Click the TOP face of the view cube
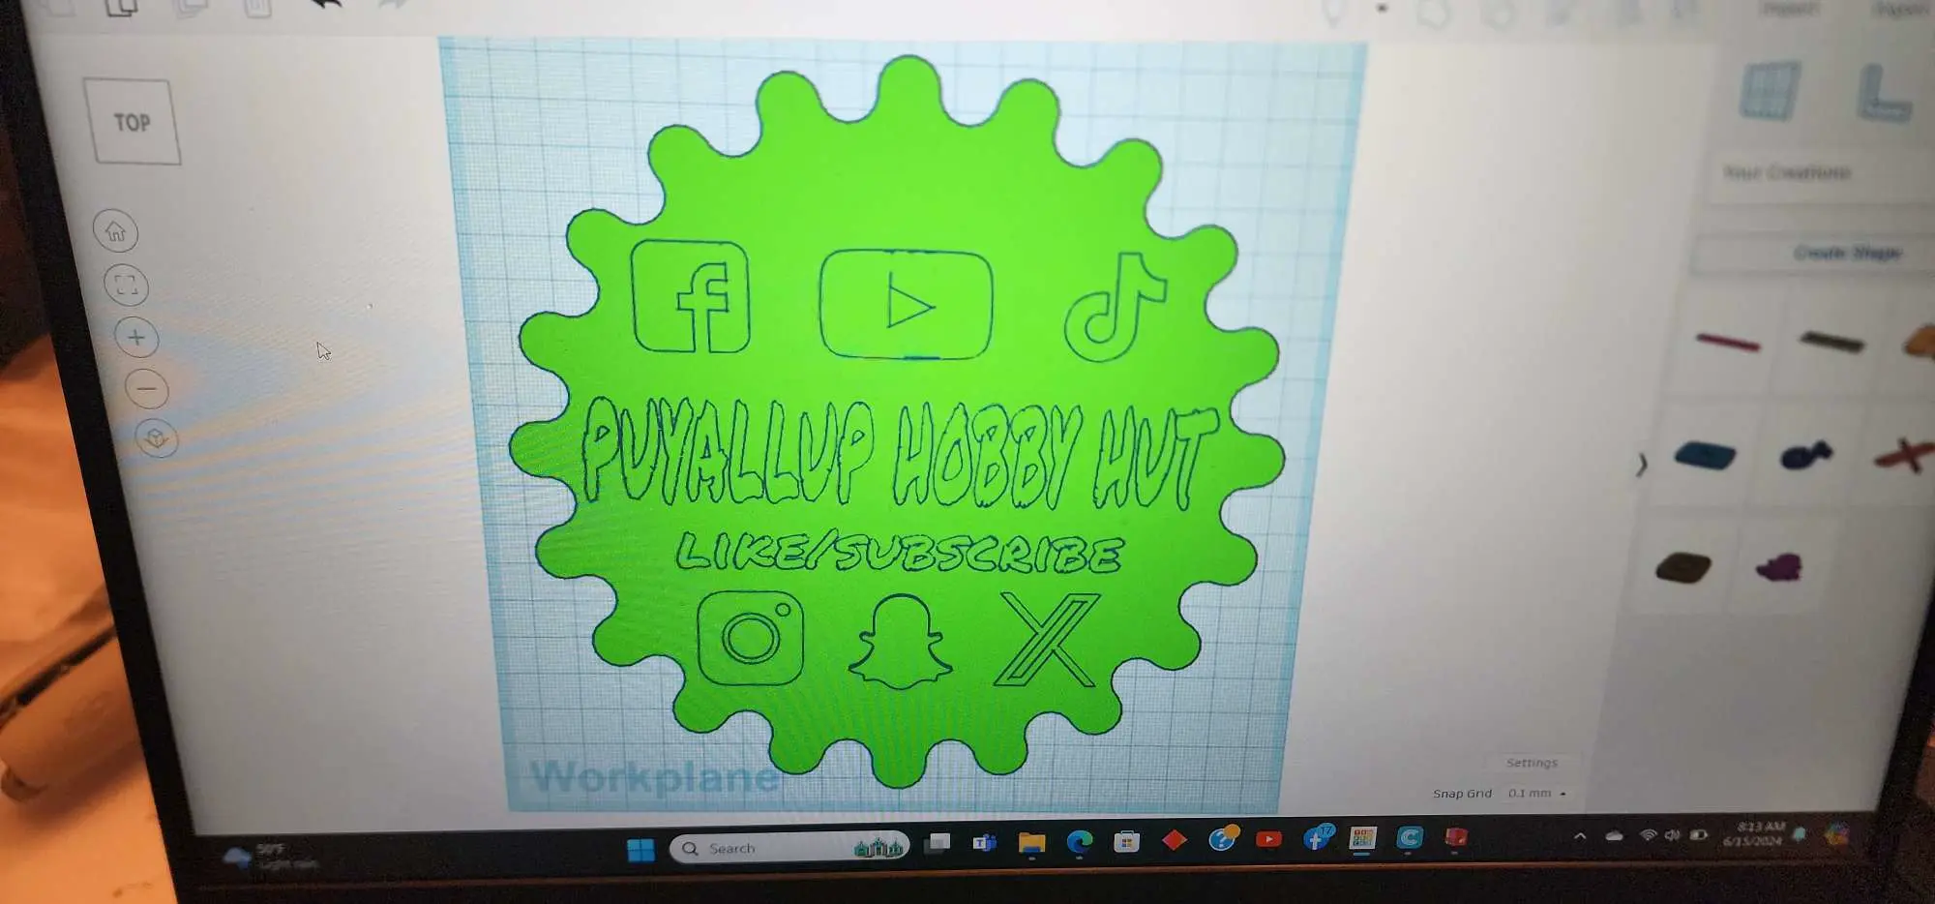 pos(133,122)
